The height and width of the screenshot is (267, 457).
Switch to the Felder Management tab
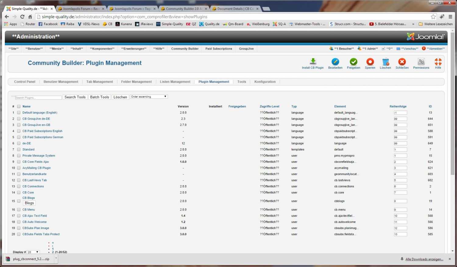(136, 82)
